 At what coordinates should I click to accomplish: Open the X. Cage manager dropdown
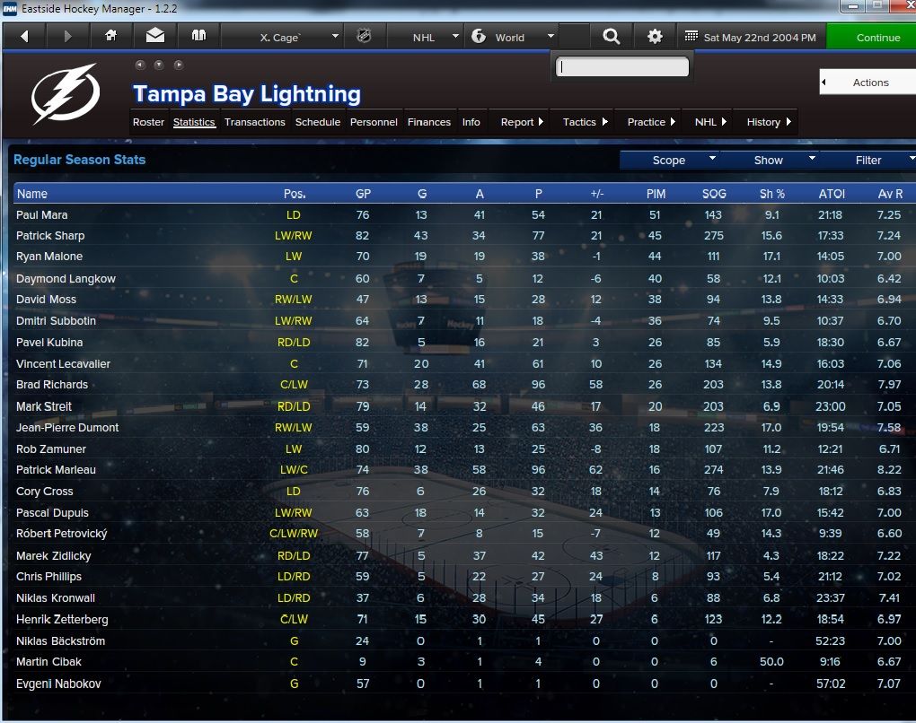[282, 37]
